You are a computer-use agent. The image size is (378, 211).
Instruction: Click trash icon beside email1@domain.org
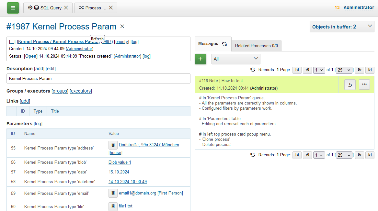(113, 193)
